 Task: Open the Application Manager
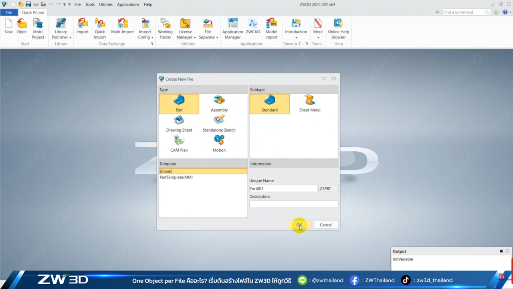232,29
